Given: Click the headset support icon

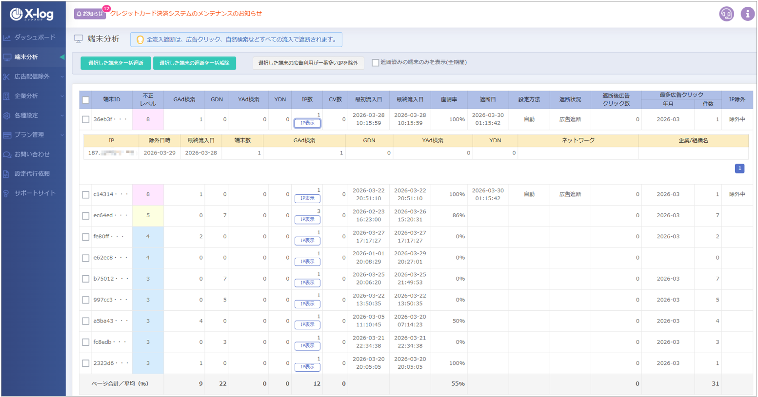Looking at the screenshot, I should (726, 14).
